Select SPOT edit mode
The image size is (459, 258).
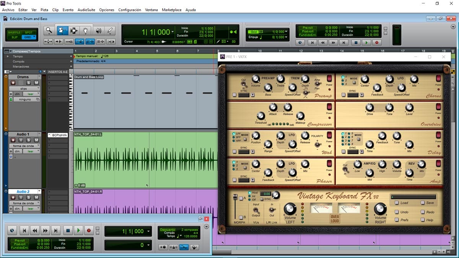click(29, 32)
